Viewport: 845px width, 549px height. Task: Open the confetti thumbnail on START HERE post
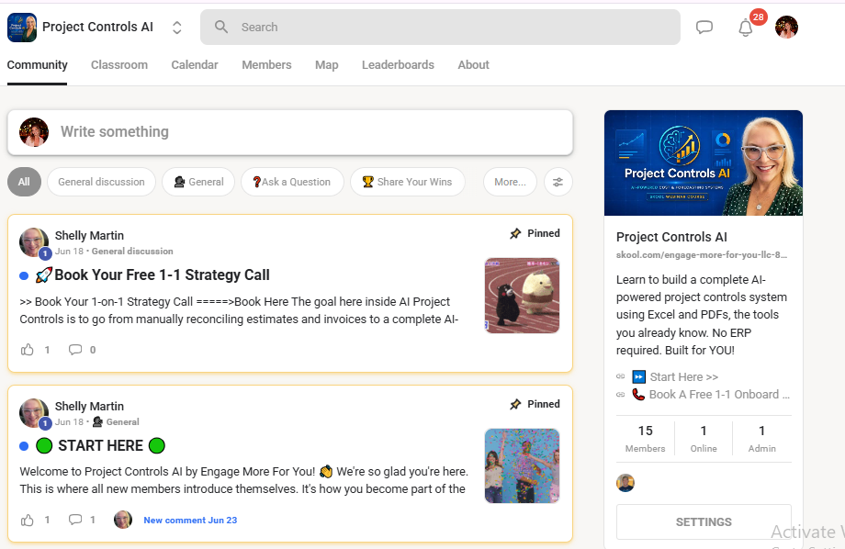tap(522, 466)
